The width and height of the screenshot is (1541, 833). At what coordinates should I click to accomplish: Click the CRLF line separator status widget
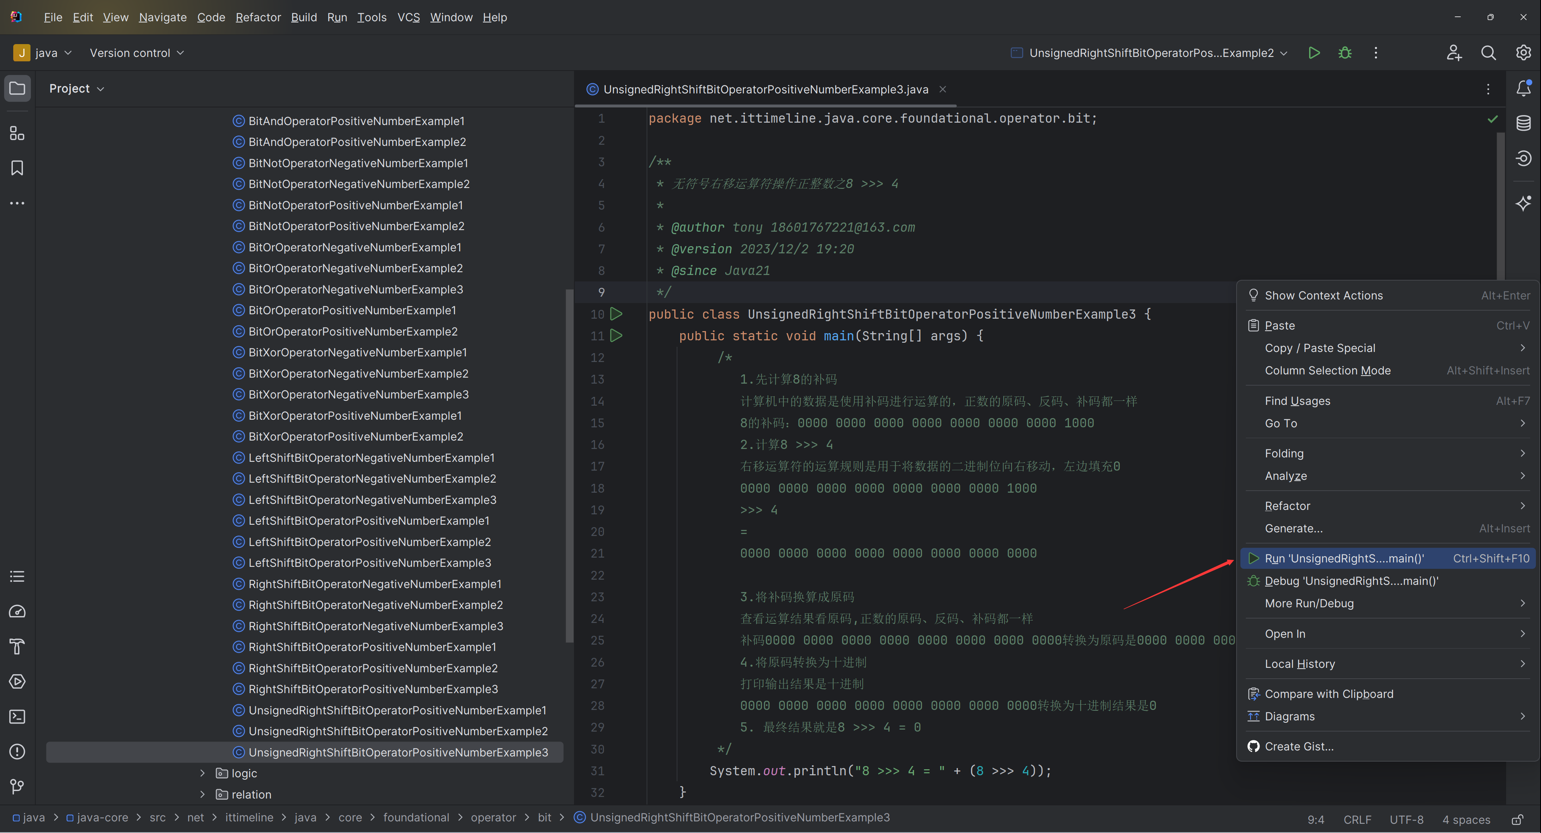1357,819
